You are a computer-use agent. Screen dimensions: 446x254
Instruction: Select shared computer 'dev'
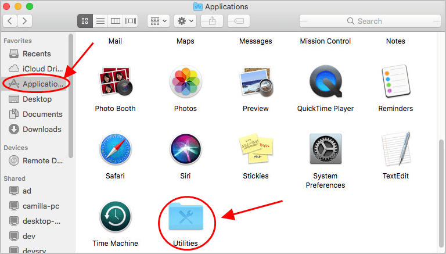34,236
